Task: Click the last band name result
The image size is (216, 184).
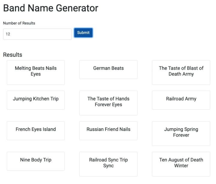Action: tap(181, 163)
